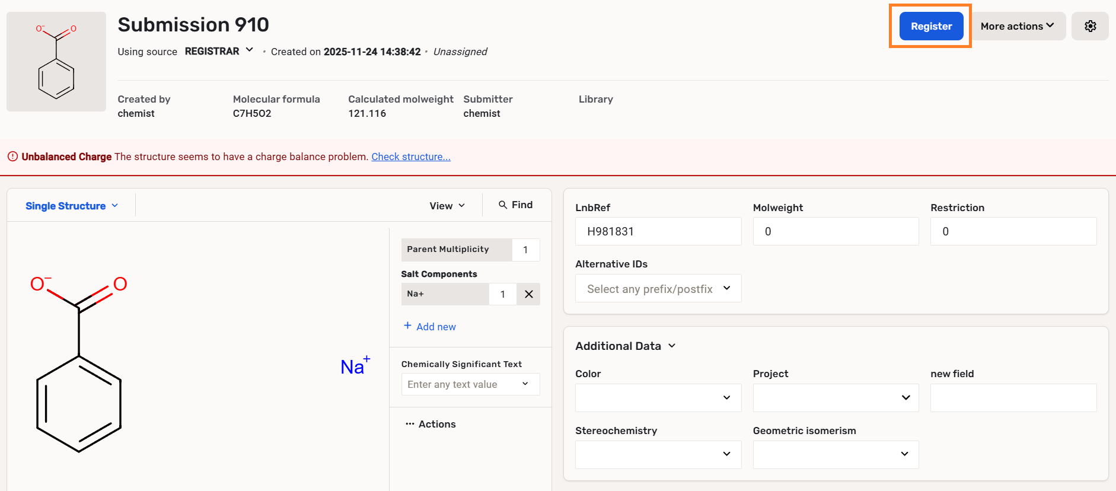Follow the Check structure link
The width and height of the screenshot is (1116, 491).
(x=411, y=157)
